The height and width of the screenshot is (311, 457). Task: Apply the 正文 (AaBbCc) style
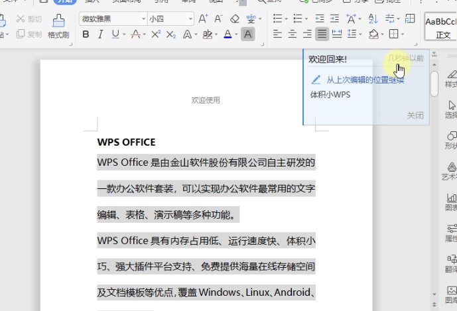point(440,27)
